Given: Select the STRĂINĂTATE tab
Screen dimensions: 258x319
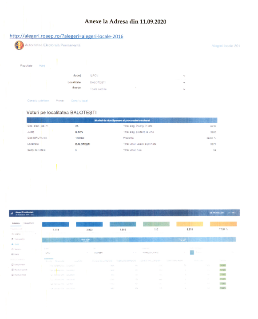Looking at the screenshot, I should [x=28, y=223].
